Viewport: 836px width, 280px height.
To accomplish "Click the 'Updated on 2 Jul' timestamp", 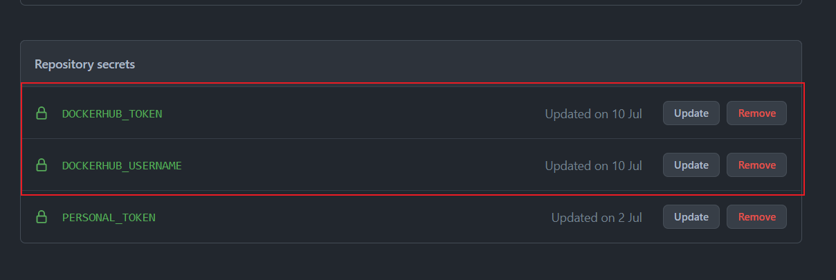I will click(597, 217).
